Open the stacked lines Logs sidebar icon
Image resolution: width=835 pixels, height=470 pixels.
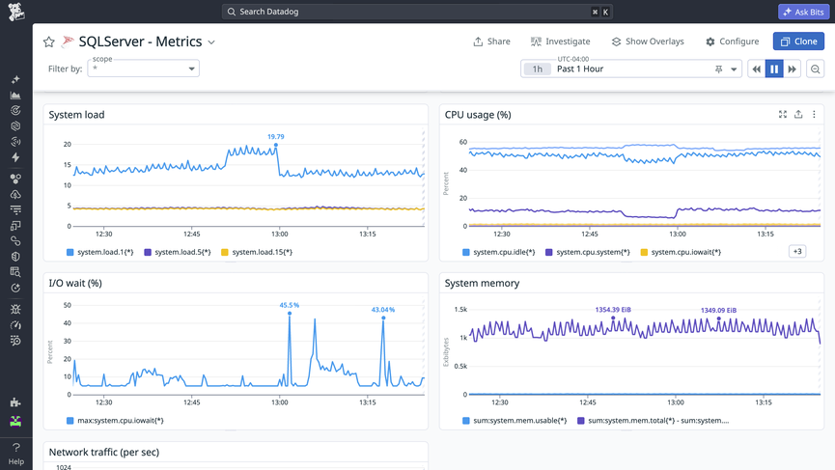pyautogui.click(x=15, y=209)
